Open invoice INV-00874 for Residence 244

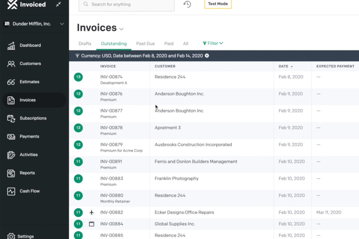111,77
